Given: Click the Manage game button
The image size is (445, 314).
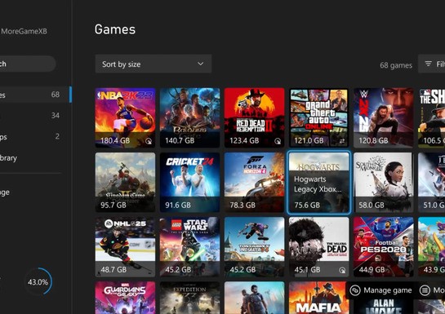Looking at the screenshot, I should [380, 290].
